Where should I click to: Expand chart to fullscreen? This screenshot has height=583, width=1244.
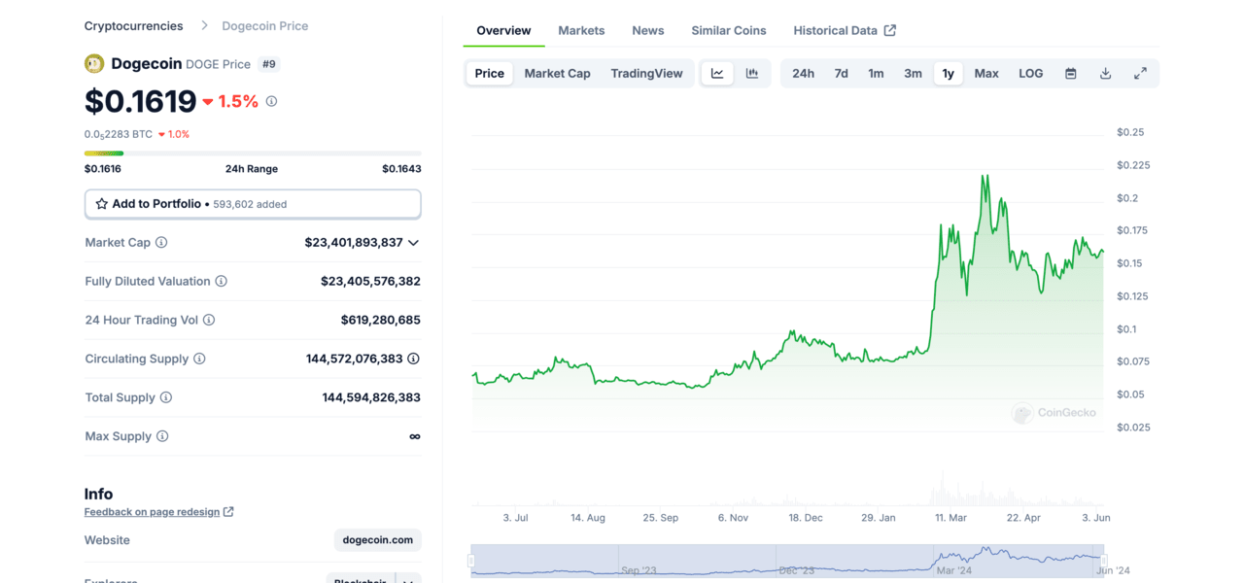point(1140,74)
